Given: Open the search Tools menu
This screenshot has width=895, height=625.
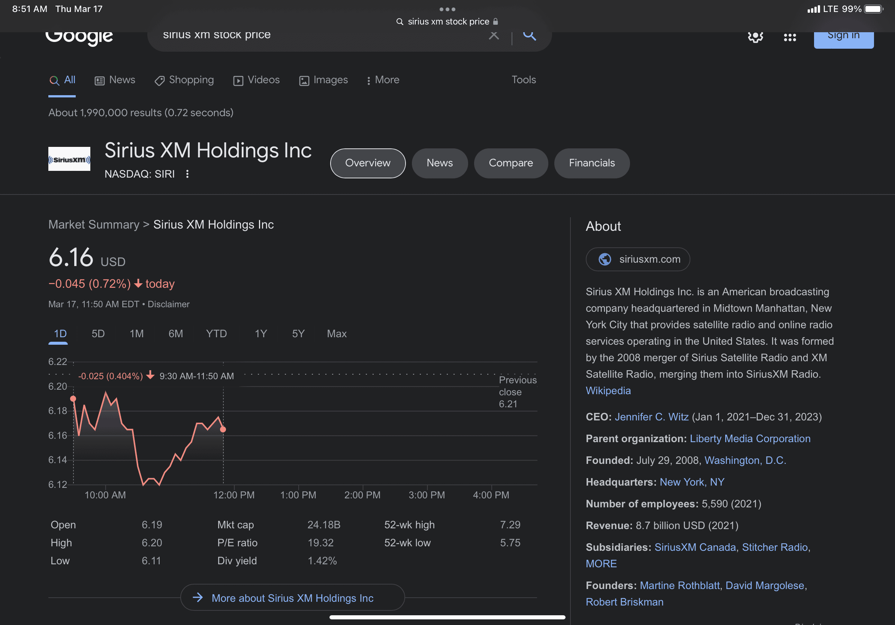Looking at the screenshot, I should pos(524,80).
